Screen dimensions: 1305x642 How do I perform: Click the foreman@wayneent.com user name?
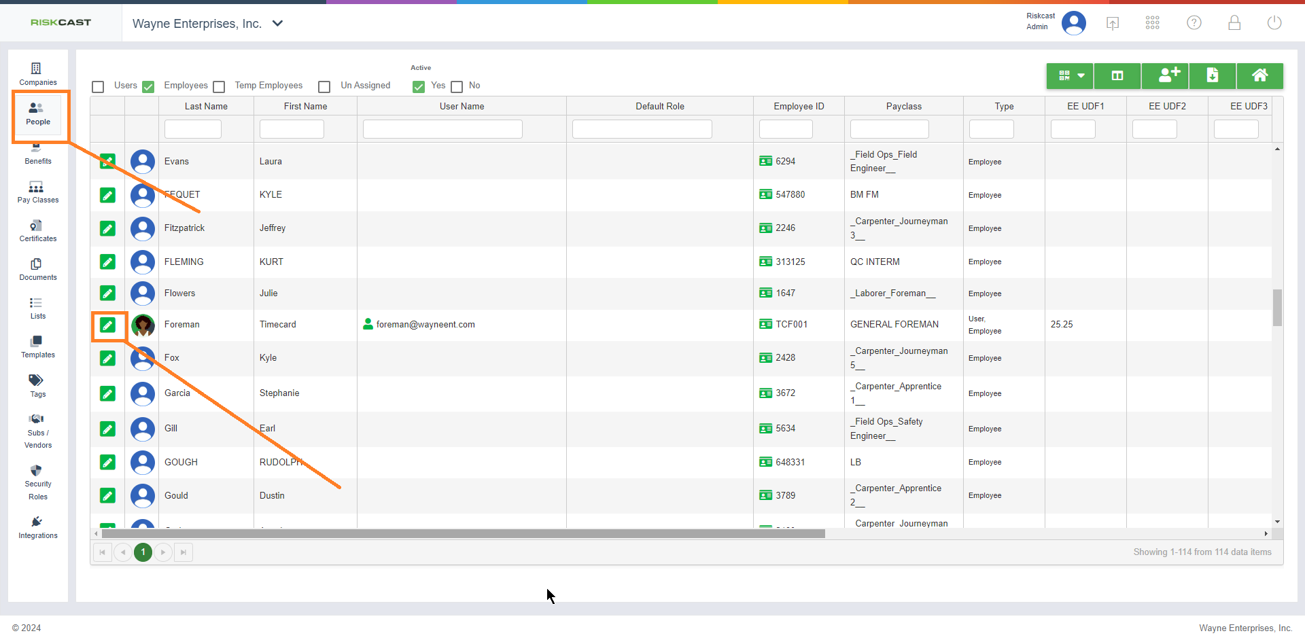[x=425, y=325]
